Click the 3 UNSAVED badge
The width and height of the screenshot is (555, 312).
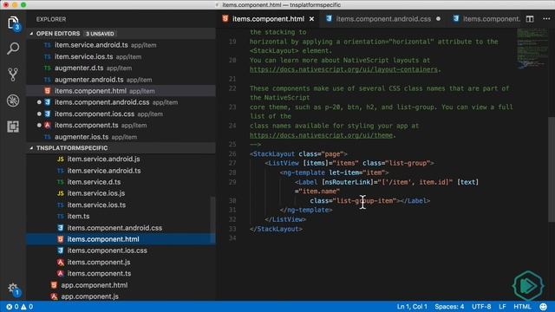[100, 34]
